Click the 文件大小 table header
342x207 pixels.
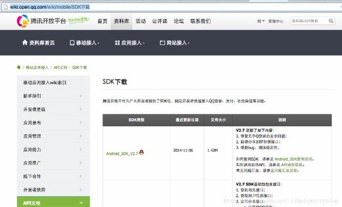(x=218, y=120)
